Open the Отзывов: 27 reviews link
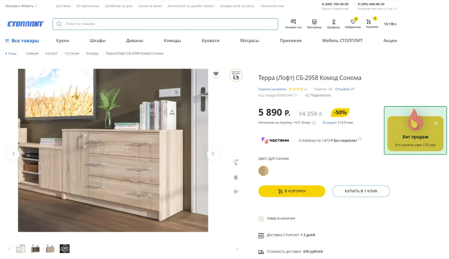This screenshot has width=449, height=259. (345, 89)
